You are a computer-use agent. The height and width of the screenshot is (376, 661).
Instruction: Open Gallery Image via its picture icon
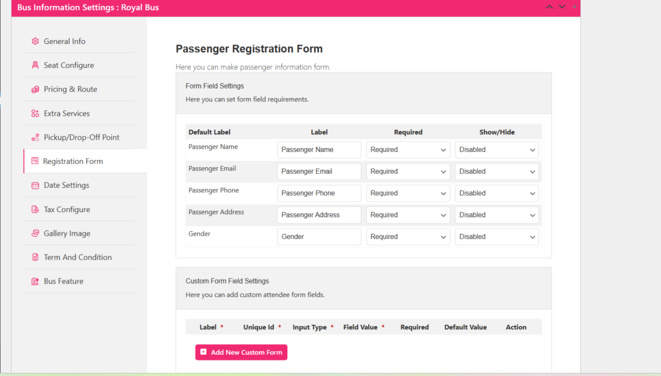[x=35, y=233]
